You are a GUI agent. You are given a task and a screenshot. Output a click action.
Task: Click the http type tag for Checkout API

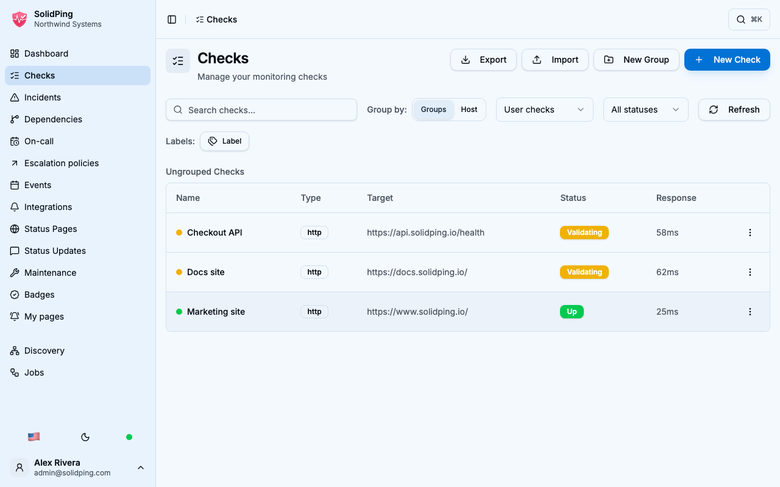tap(314, 233)
